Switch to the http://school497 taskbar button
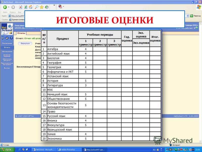 pyautogui.click(x=94, y=150)
